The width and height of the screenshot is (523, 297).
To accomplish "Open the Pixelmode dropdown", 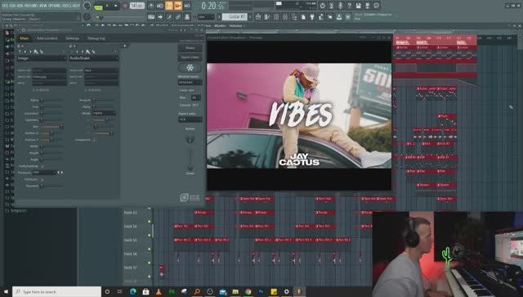I will point(44,173).
